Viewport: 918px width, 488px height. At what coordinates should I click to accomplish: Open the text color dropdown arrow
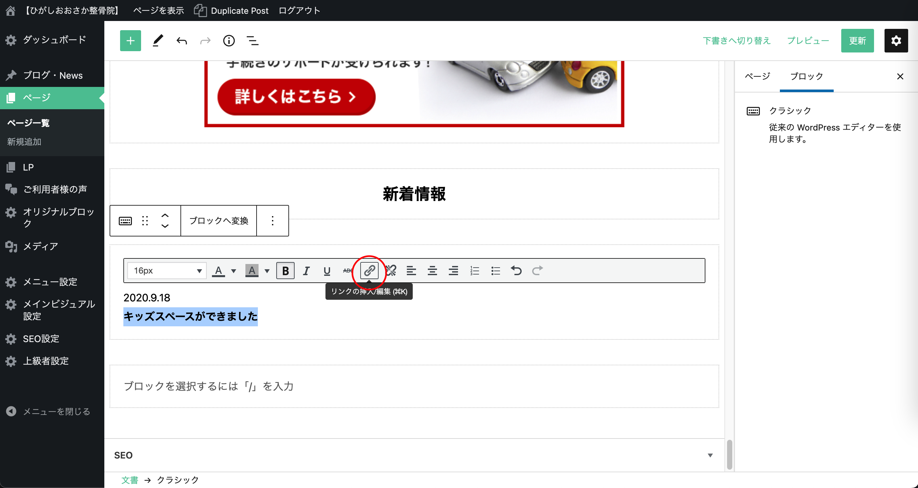(x=233, y=270)
